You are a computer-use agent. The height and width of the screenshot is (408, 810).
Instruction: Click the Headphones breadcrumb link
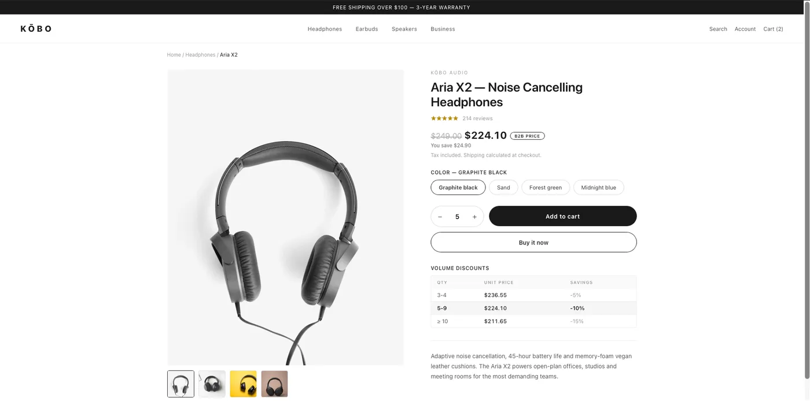pos(200,55)
